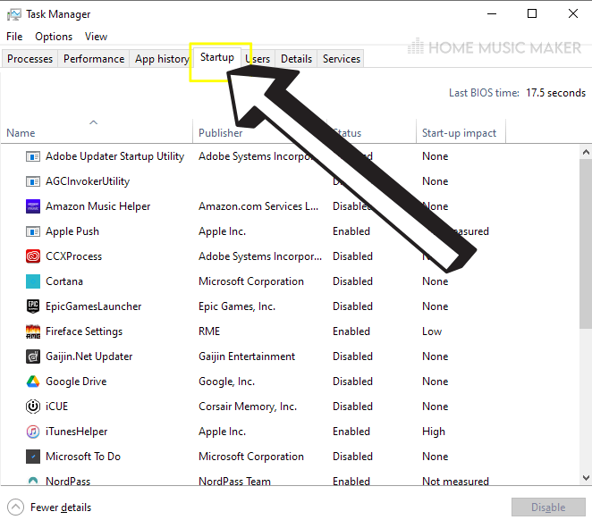Click the Fewer details link text
This screenshot has width=592, height=520.
[61, 507]
